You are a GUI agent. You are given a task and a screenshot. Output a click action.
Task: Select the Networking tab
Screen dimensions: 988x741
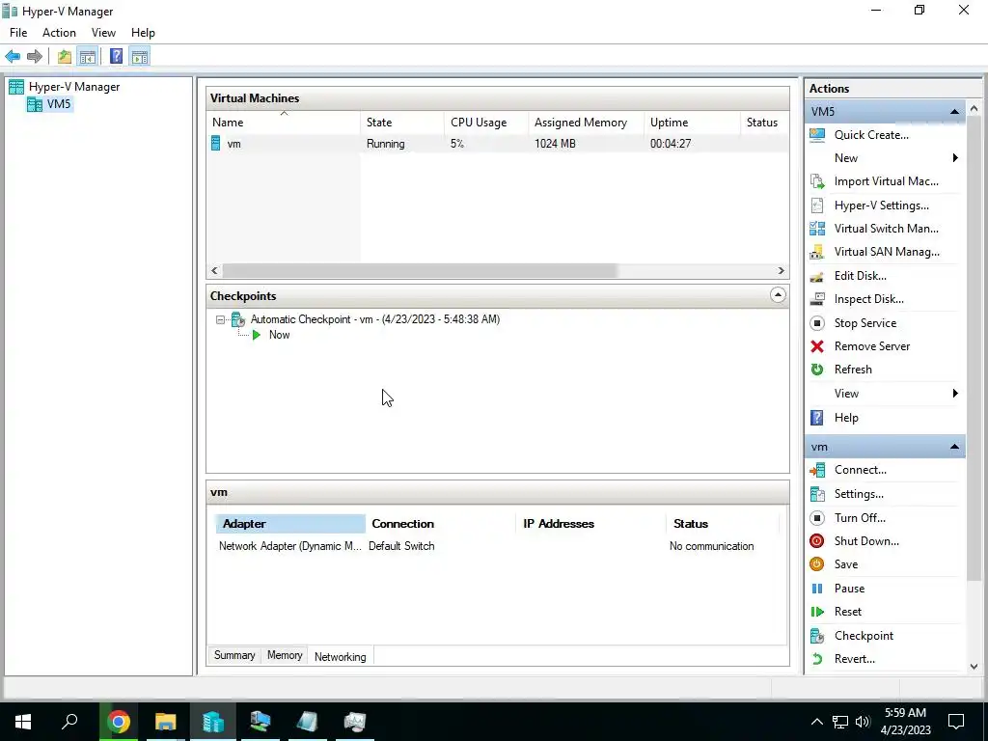point(341,656)
